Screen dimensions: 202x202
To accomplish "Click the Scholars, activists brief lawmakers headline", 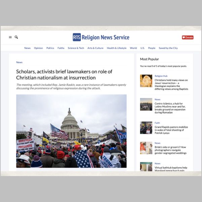I will coord(64,75).
